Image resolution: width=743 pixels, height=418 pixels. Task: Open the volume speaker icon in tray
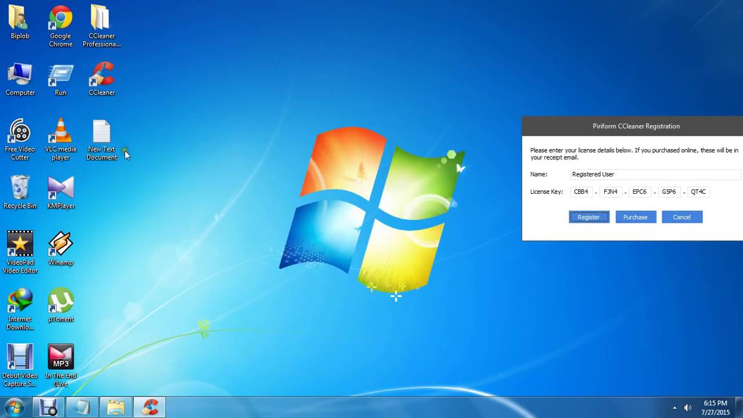[688, 408]
